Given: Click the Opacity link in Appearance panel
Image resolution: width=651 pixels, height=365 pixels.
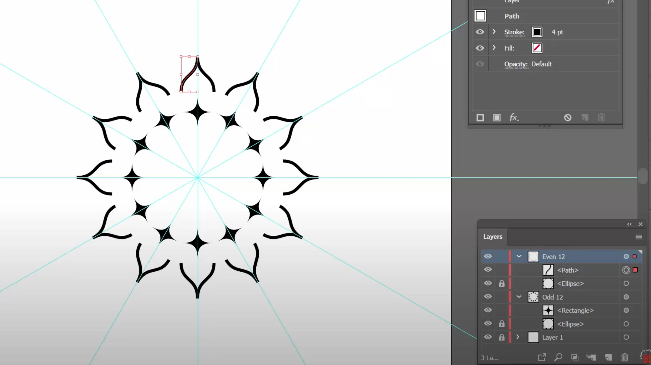Looking at the screenshot, I should (x=516, y=64).
